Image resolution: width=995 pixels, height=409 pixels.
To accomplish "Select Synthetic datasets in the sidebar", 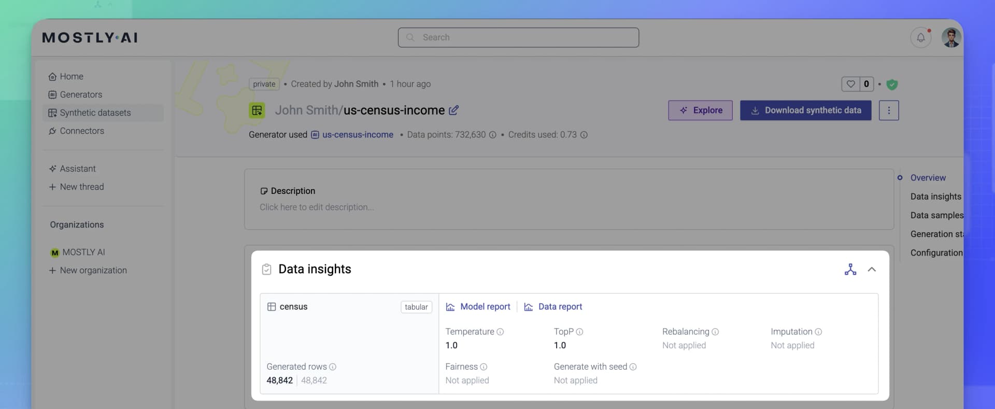I will click(x=103, y=112).
